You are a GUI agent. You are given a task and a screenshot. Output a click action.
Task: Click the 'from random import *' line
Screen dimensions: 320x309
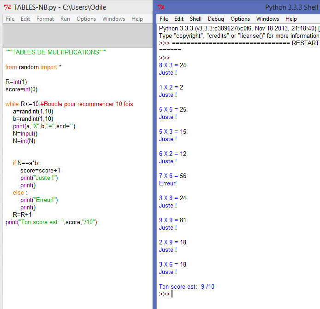tap(33, 67)
